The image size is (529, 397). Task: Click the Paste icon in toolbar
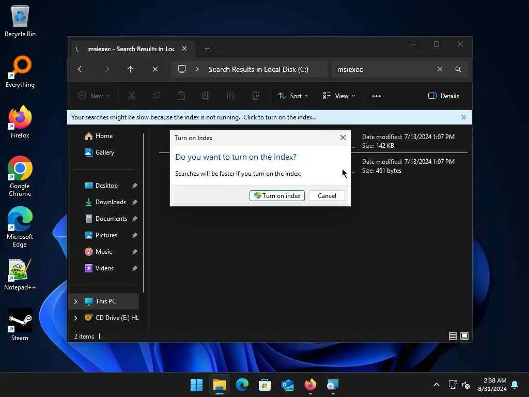point(181,96)
